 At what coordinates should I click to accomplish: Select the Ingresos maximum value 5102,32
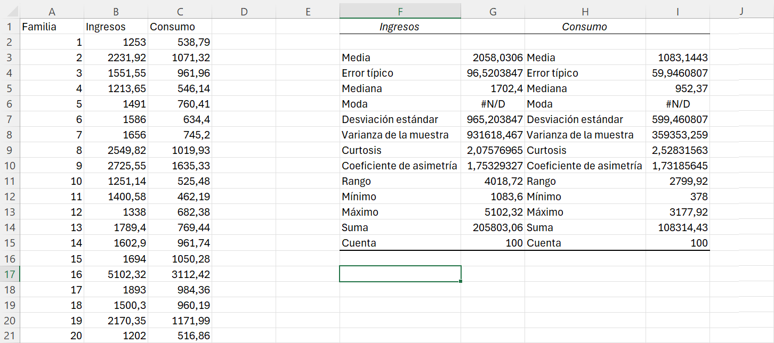point(493,212)
